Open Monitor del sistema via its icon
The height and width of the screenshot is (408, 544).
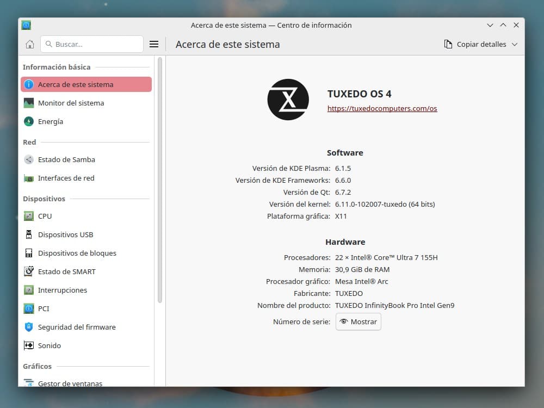click(29, 103)
